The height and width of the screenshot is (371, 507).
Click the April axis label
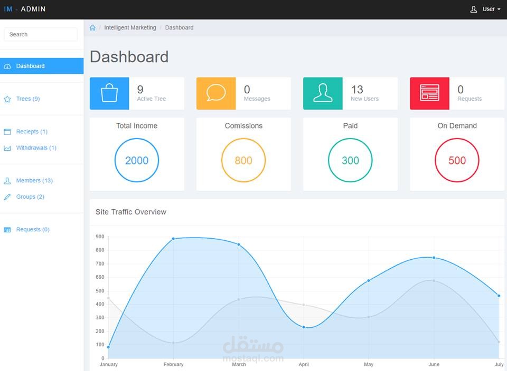coord(304,364)
